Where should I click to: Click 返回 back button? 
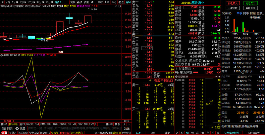tap(128, 2)
